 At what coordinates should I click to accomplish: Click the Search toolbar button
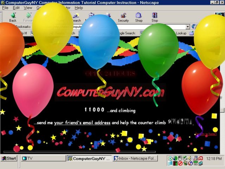[x=77, y=17]
